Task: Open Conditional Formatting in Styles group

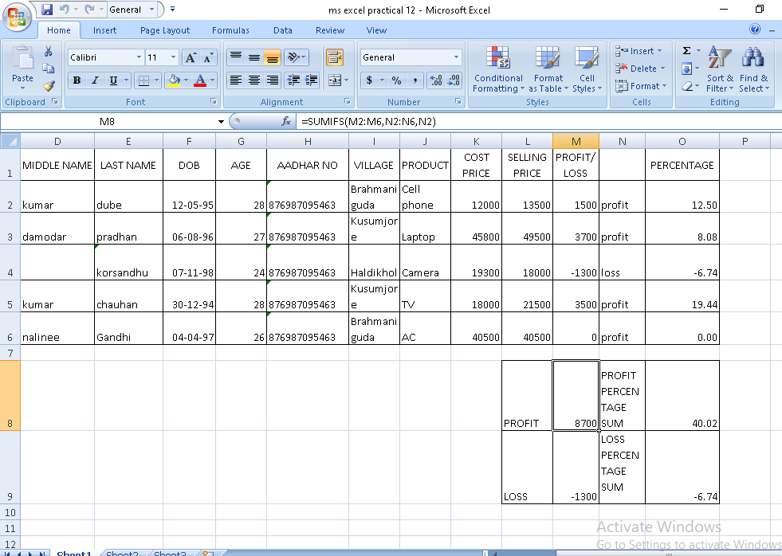Action: pos(498,70)
